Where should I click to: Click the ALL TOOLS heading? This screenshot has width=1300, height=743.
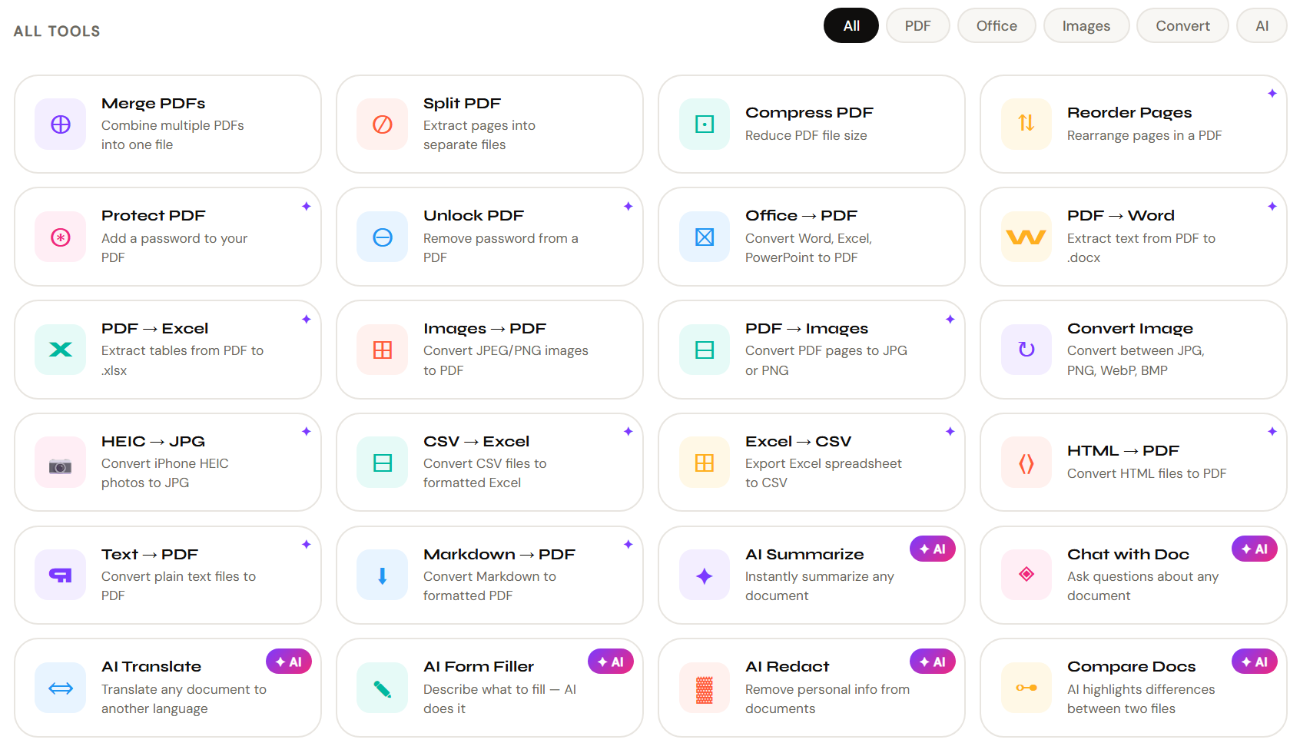pyautogui.click(x=57, y=31)
